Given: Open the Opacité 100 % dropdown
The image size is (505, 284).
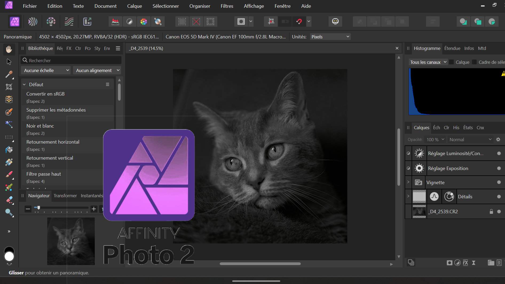Looking at the screenshot, I should 435,140.
